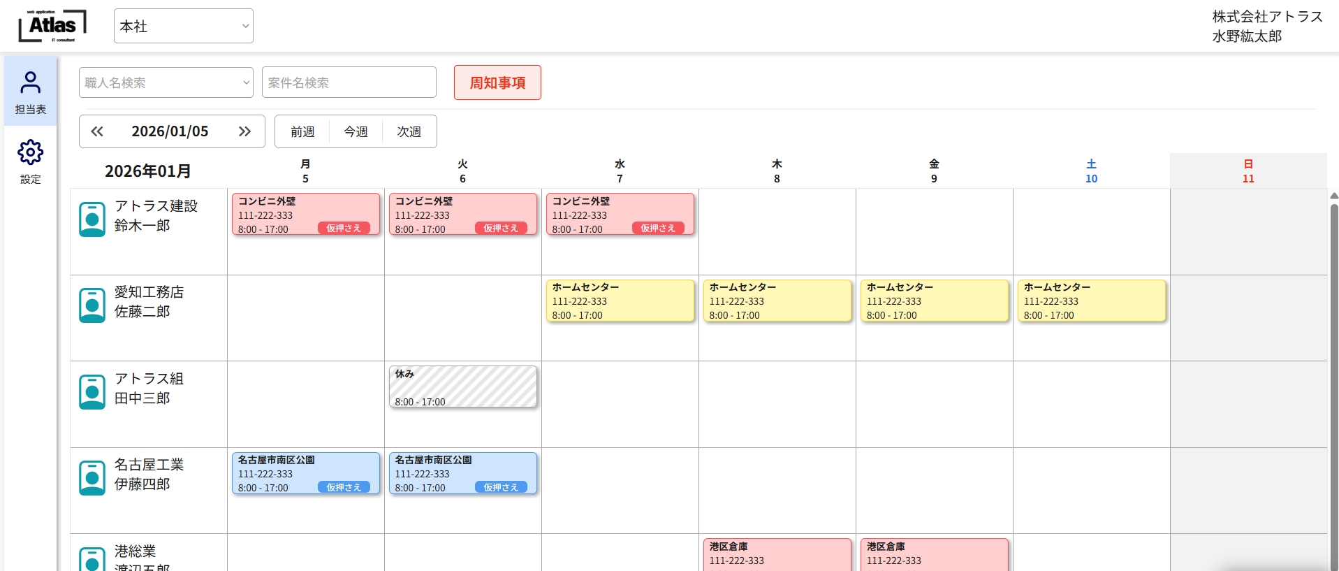1339x571 pixels.
Task: Expand the 本社 office dropdown
Action: point(183,26)
